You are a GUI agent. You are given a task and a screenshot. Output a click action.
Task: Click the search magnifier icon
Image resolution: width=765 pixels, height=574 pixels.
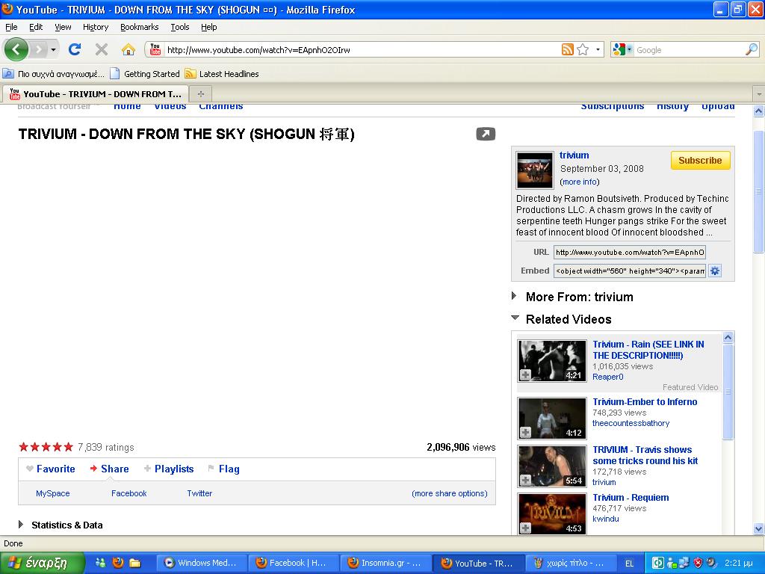752,49
